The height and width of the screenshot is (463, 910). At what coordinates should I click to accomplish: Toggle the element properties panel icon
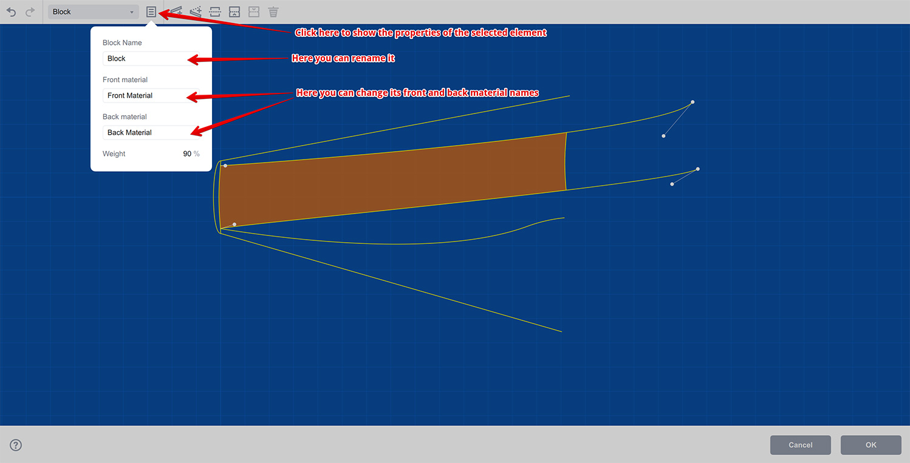(151, 12)
